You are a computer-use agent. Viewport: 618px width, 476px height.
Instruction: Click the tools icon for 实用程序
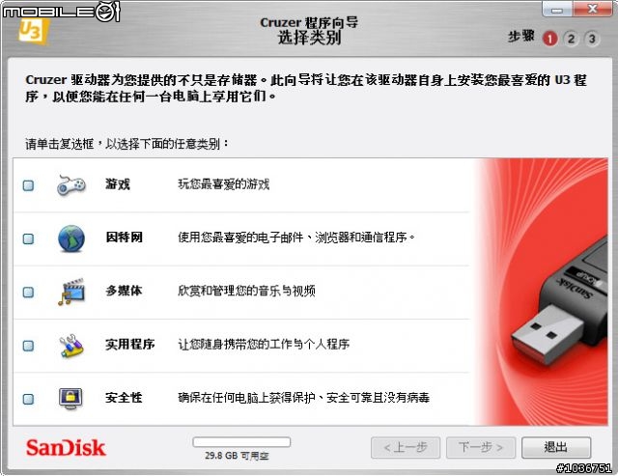[x=71, y=346]
